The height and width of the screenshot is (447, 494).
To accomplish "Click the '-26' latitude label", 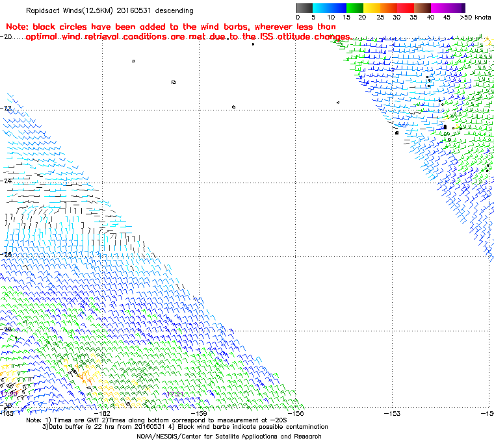I will 6,254.
